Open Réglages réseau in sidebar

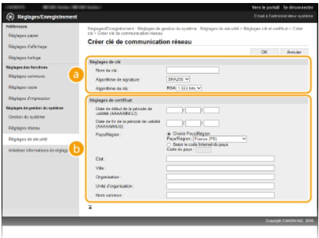[24, 128]
